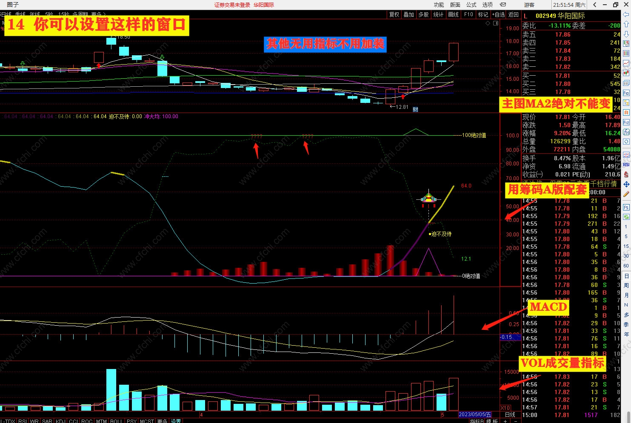631x423 pixels.
Task: Click the 复权 toolbar button
Action: (x=394, y=14)
